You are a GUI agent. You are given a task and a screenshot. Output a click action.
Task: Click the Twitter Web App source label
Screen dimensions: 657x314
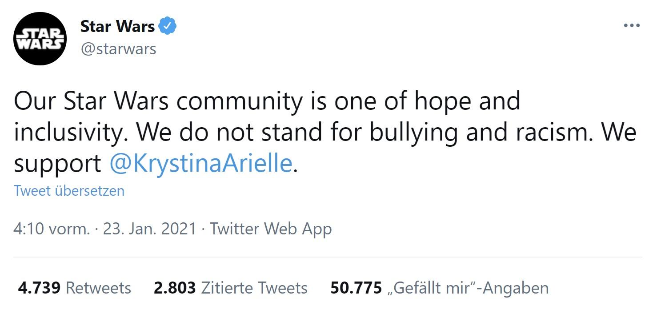point(271,229)
